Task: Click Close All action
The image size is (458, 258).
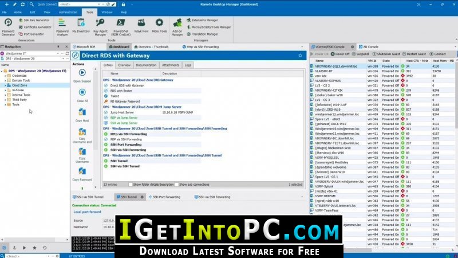Action: click(x=82, y=95)
